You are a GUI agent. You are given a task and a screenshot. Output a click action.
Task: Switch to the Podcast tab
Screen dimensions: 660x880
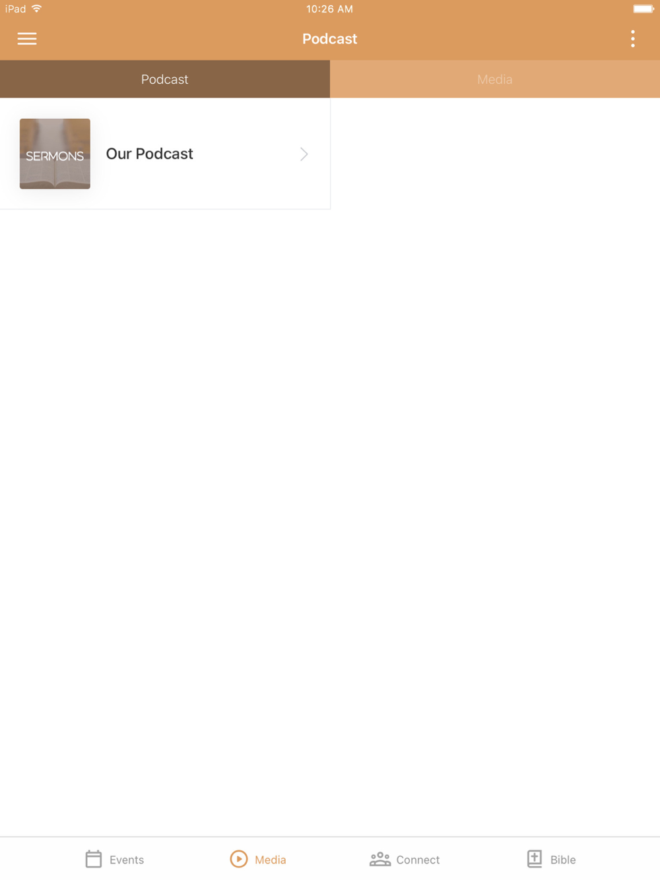[165, 79]
